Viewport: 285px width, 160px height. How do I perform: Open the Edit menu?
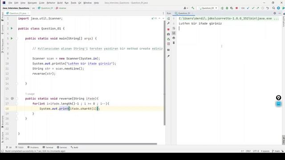(16, 3)
